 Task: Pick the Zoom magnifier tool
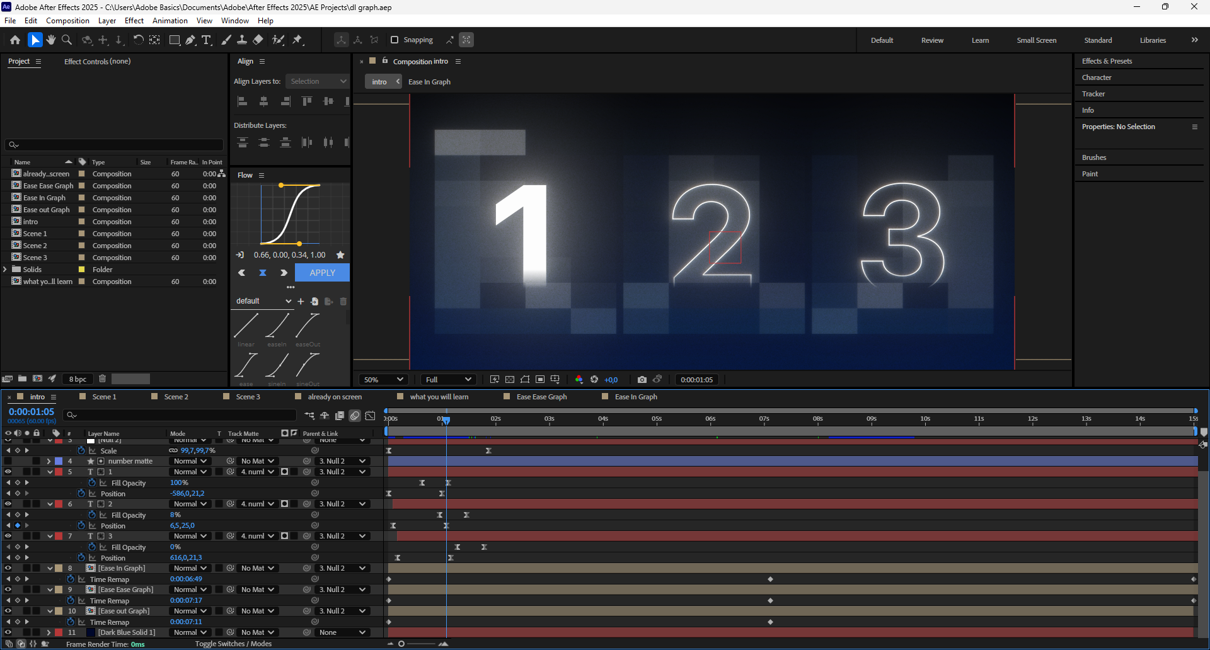[x=67, y=40]
